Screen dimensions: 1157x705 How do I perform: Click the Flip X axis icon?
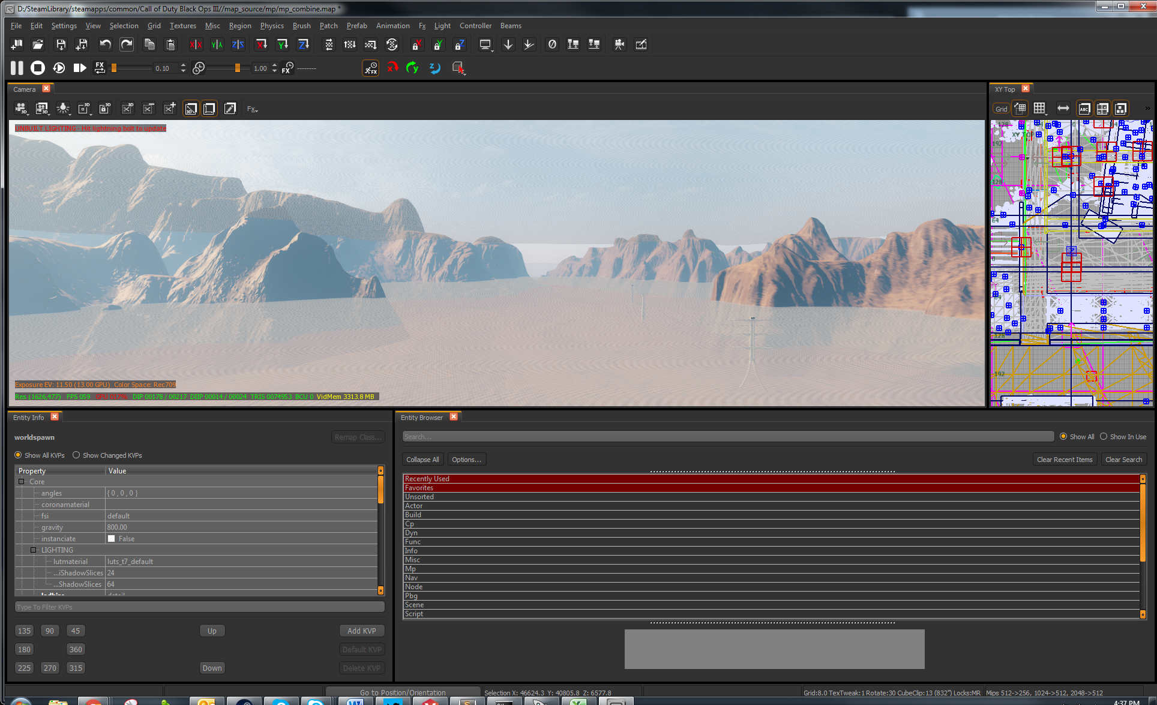pyautogui.click(x=196, y=44)
